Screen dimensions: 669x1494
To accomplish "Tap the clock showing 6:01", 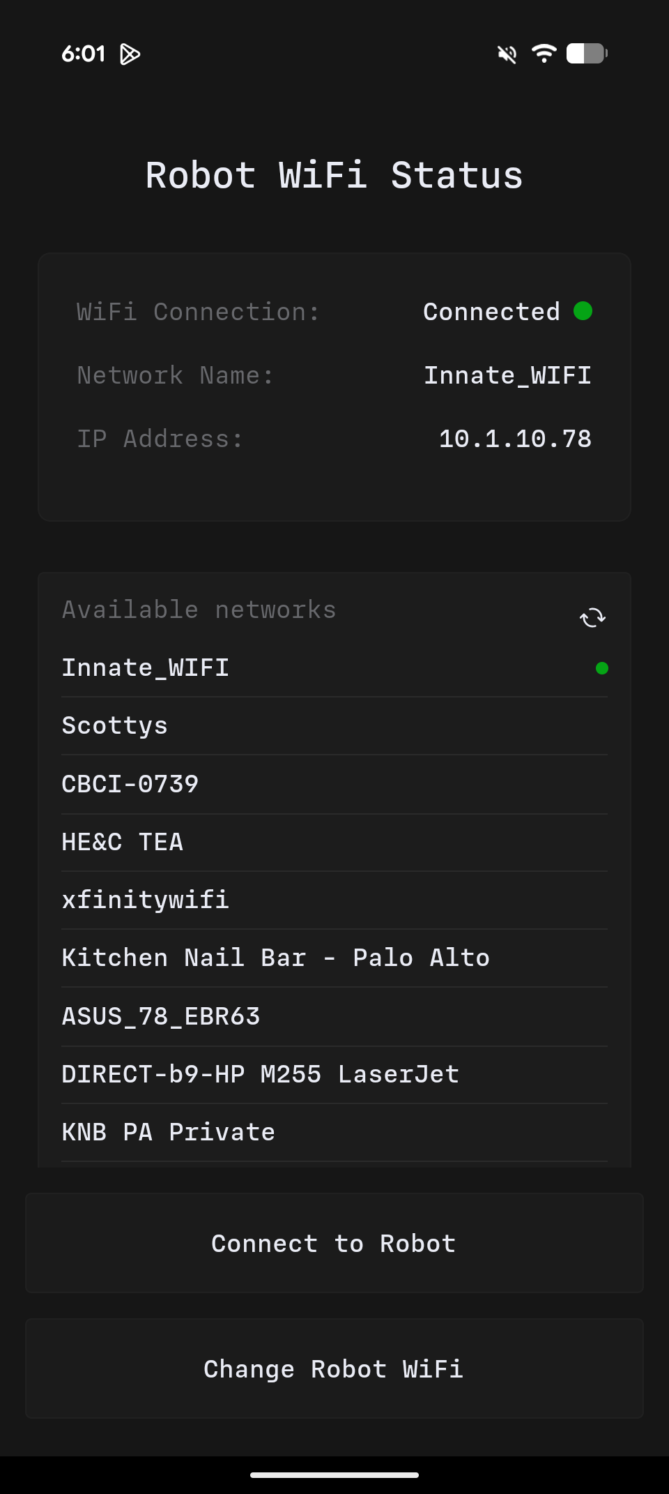I will [x=84, y=54].
